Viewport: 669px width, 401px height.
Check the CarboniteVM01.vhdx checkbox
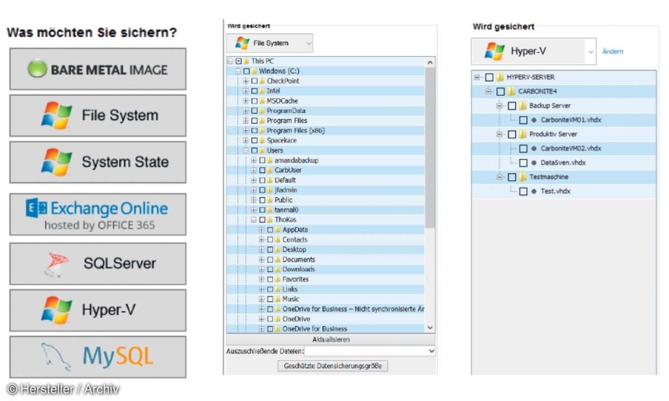click(523, 120)
